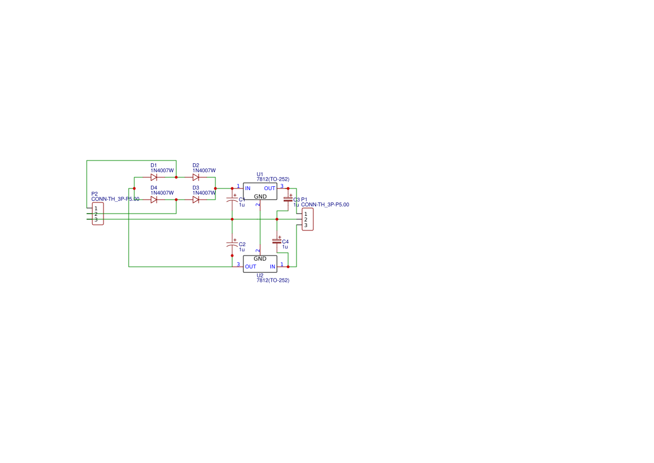Click the D3 designator text
Viewport: 654px width, 463px height.
pos(196,188)
